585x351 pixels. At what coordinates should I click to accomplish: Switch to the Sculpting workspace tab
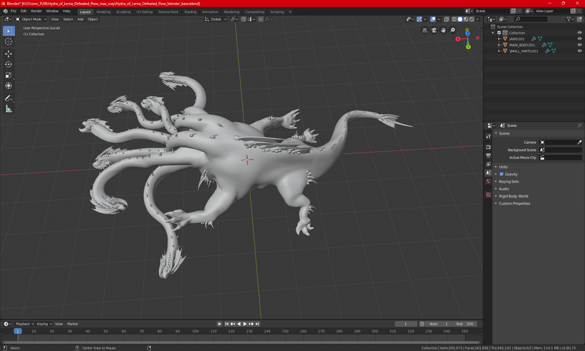pos(123,12)
